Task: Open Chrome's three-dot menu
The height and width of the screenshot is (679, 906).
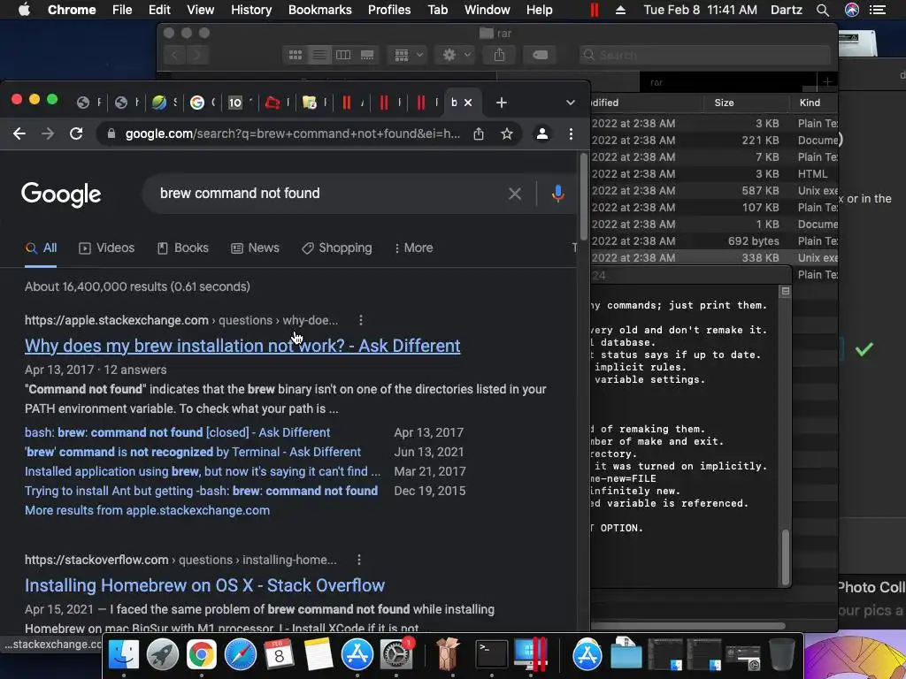Action: click(571, 134)
